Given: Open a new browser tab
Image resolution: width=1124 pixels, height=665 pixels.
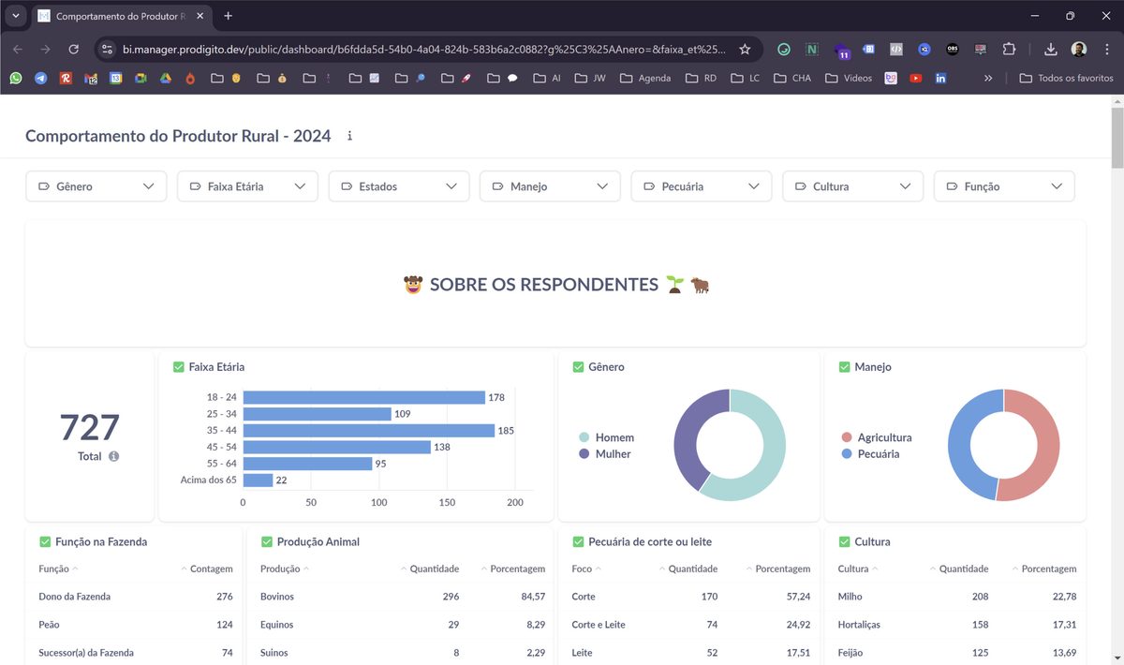Looking at the screenshot, I should click(x=228, y=16).
